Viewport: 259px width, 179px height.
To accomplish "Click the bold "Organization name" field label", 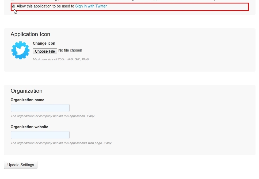I will 27,100.
